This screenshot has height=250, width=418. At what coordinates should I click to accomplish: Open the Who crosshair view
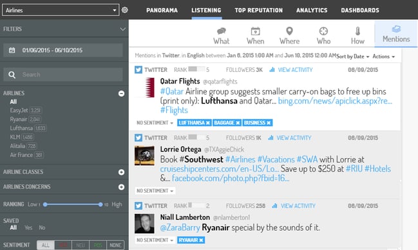click(323, 35)
